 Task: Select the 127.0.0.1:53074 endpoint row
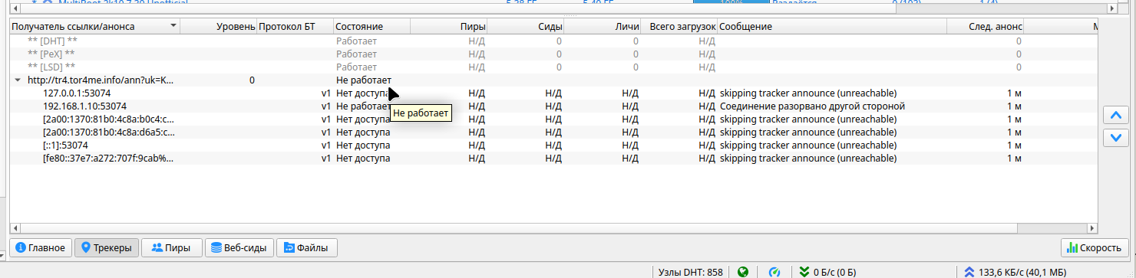[553, 93]
